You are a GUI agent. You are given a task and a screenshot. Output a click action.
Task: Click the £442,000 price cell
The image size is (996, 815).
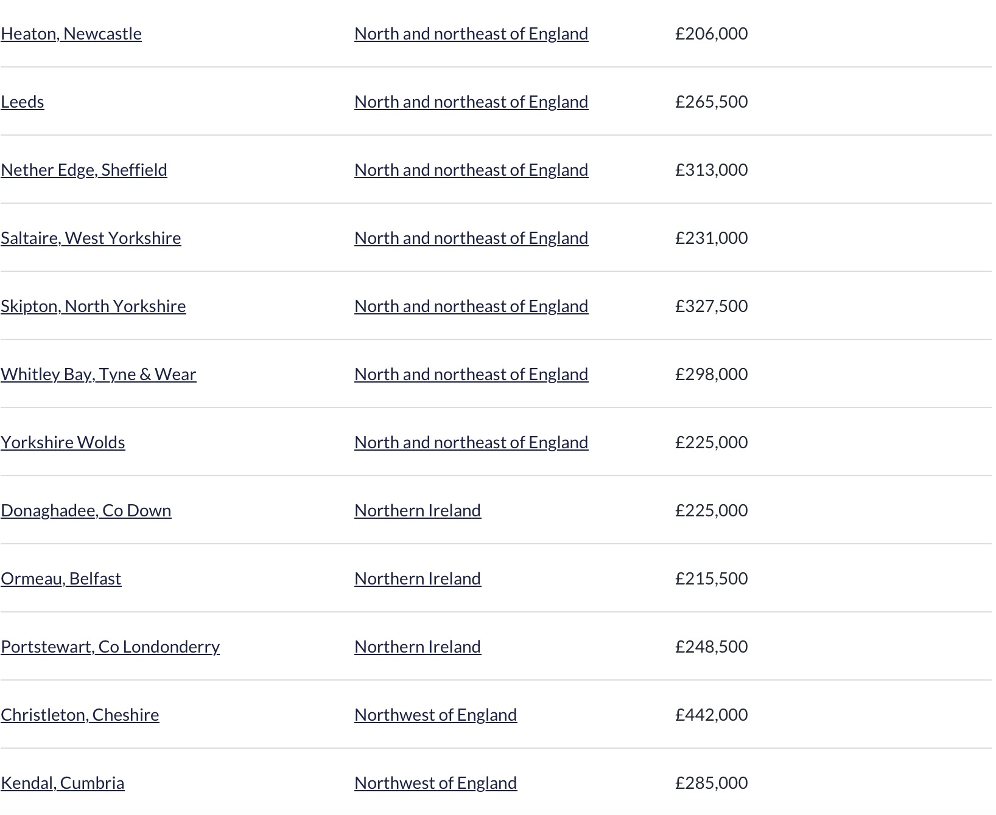[x=711, y=715]
